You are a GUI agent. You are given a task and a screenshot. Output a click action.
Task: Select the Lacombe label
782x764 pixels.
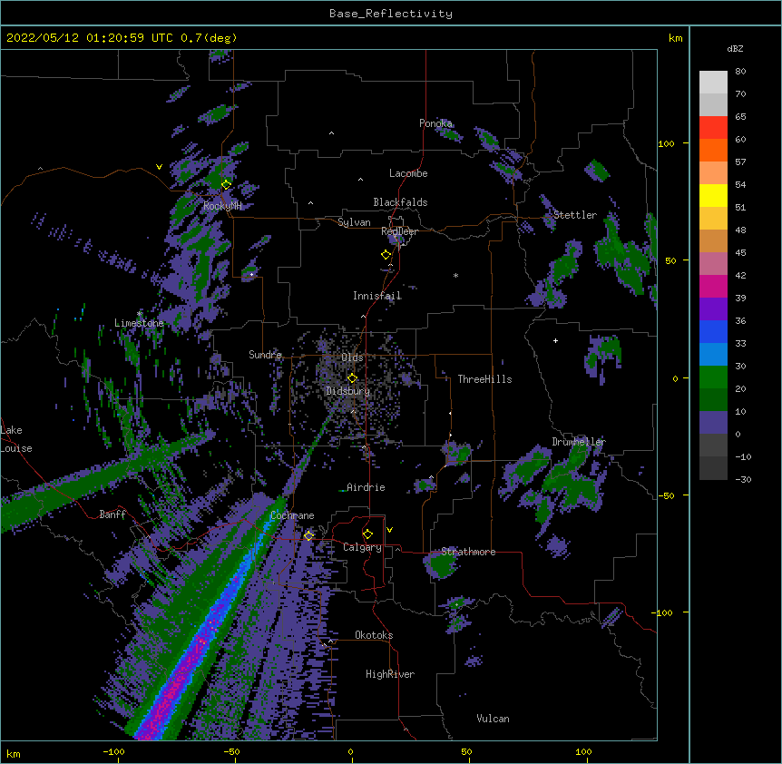pos(408,173)
